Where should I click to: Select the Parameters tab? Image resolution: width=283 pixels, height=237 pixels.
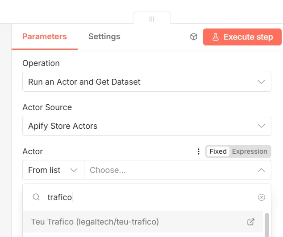pyautogui.click(x=45, y=37)
